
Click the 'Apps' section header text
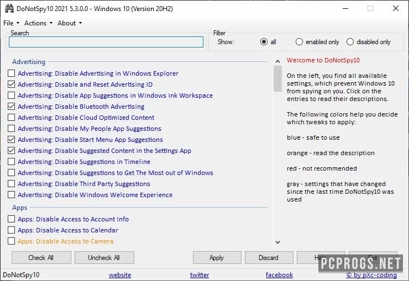(x=19, y=208)
